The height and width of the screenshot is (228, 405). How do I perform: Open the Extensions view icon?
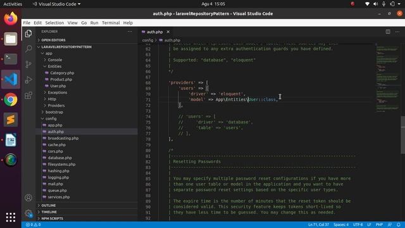[28, 96]
